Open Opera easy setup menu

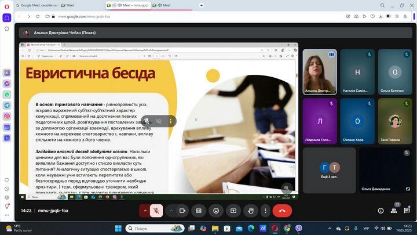click(x=397, y=16)
